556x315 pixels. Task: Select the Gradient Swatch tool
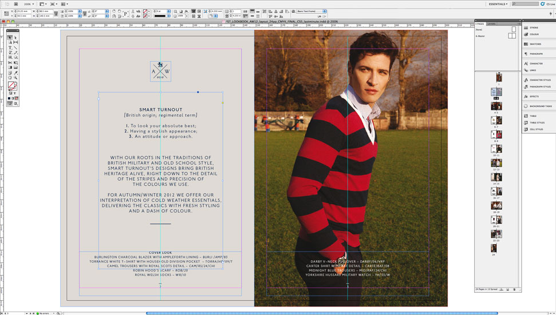click(x=10, y=67)
